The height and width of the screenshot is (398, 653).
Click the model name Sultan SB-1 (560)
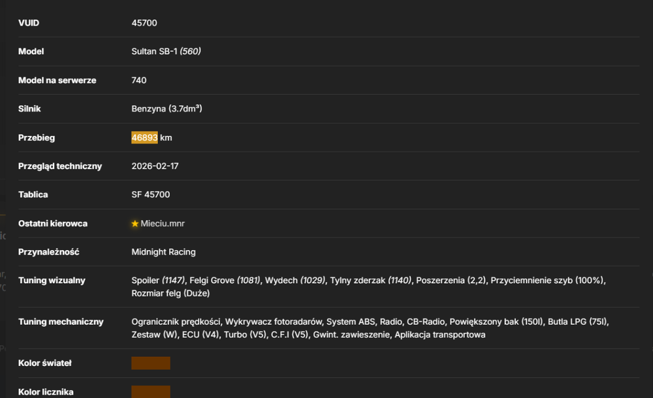pos(166,51)
